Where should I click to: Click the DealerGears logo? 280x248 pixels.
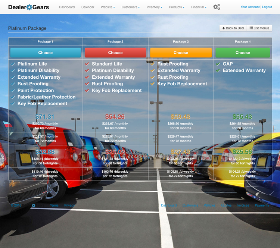tap(29, 7)
